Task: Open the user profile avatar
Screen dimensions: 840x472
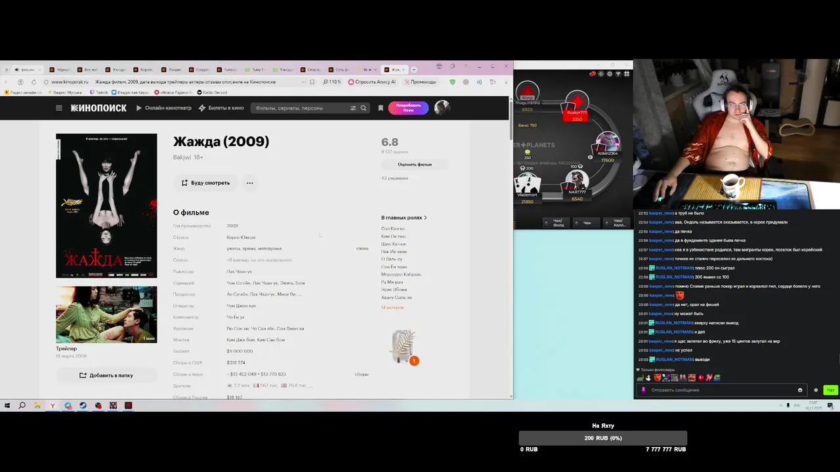Action: [x=442, y=108]
